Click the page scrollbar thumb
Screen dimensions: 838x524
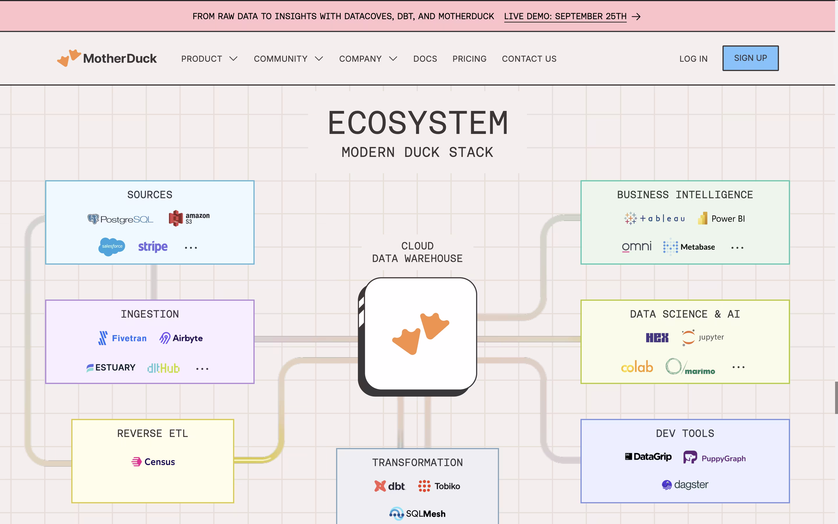pos(836,397)
